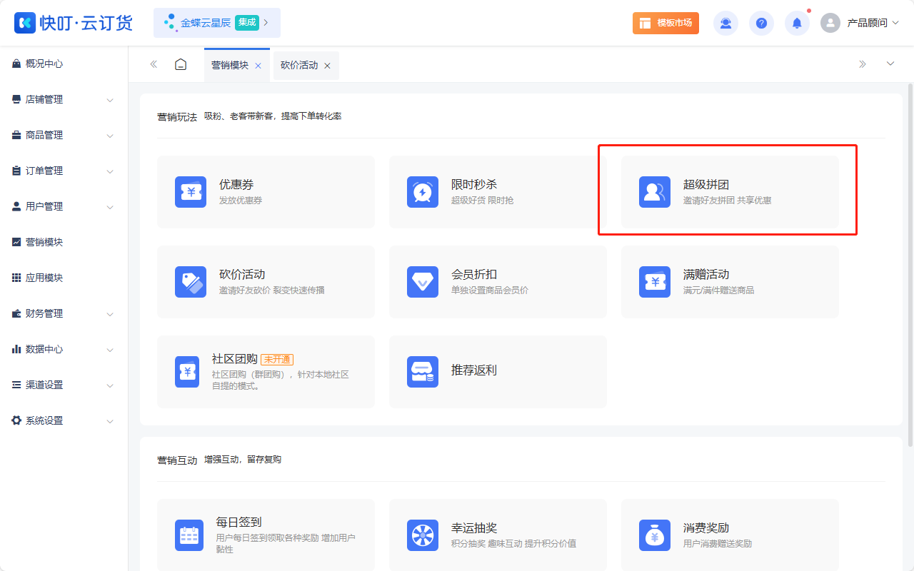
Task: Click the 会员折扣 diamond icon
Action: [423, 282]
